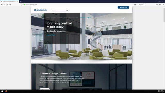The image size is (165, 93).
Task: Click the Lighting control made easy heading
Action: [x=59, y=25]
